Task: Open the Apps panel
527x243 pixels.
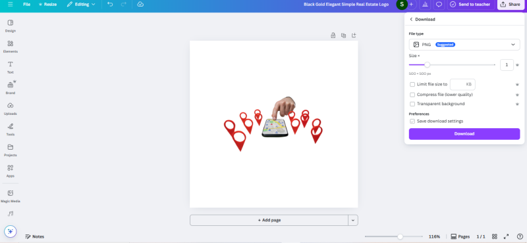Action: [11, 171]
